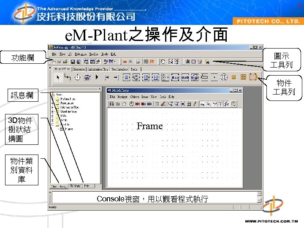
Task: Select the Frame stacked-layers object
Action: (x=87, y=77)
